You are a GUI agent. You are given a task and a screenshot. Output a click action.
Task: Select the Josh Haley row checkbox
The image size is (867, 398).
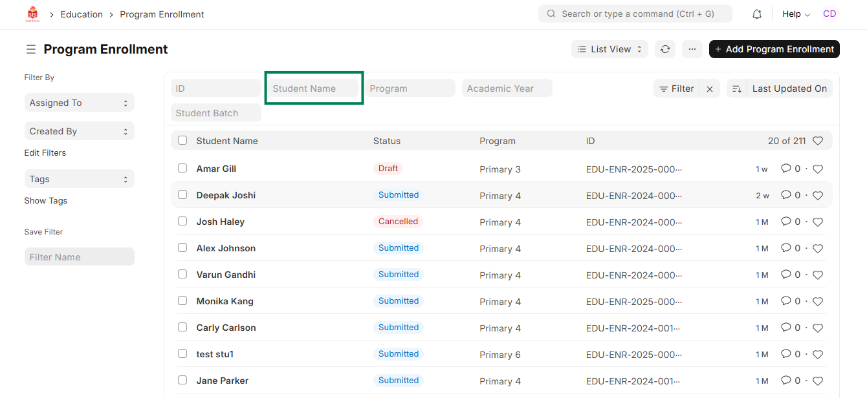coord(182,222)
